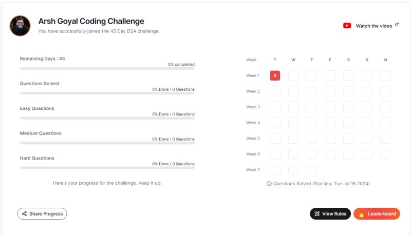The image size is (411, 235).
Task: Click the Share Progress button
Action: tap(42, 214)
